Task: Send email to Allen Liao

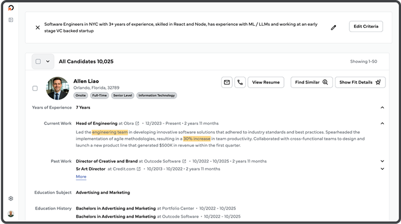Action: (x=227, y=82)
